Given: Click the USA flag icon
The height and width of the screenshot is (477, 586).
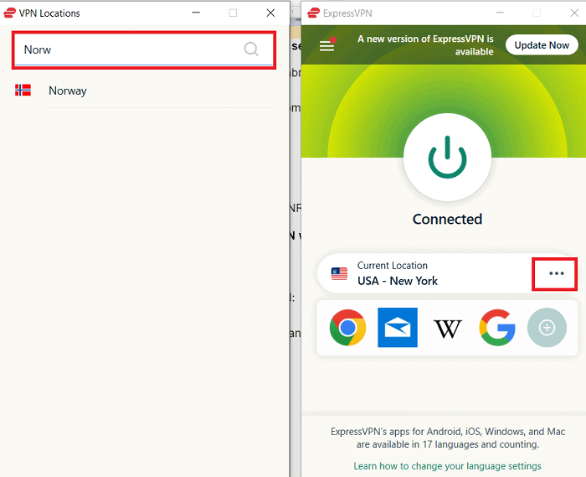Looking at the screenshot, I should pyautogui.click(x=339, y=273).
